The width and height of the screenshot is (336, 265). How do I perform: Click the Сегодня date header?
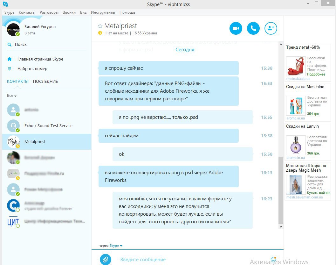click(185, 50)
